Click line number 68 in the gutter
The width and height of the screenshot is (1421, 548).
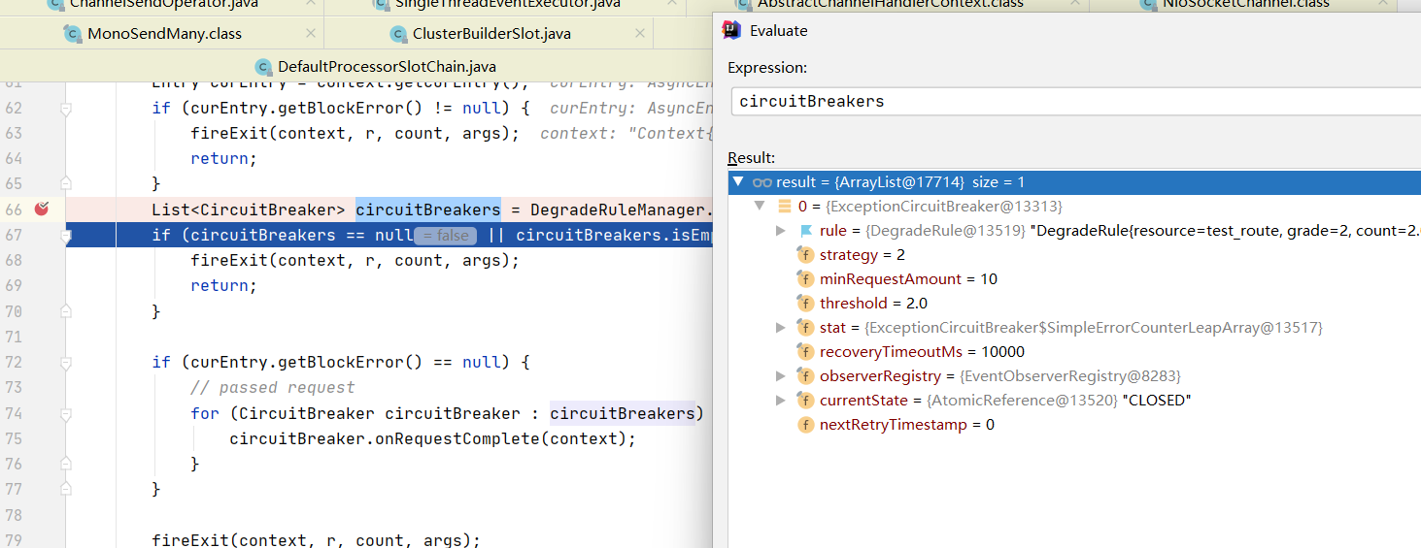pos(14,260)
